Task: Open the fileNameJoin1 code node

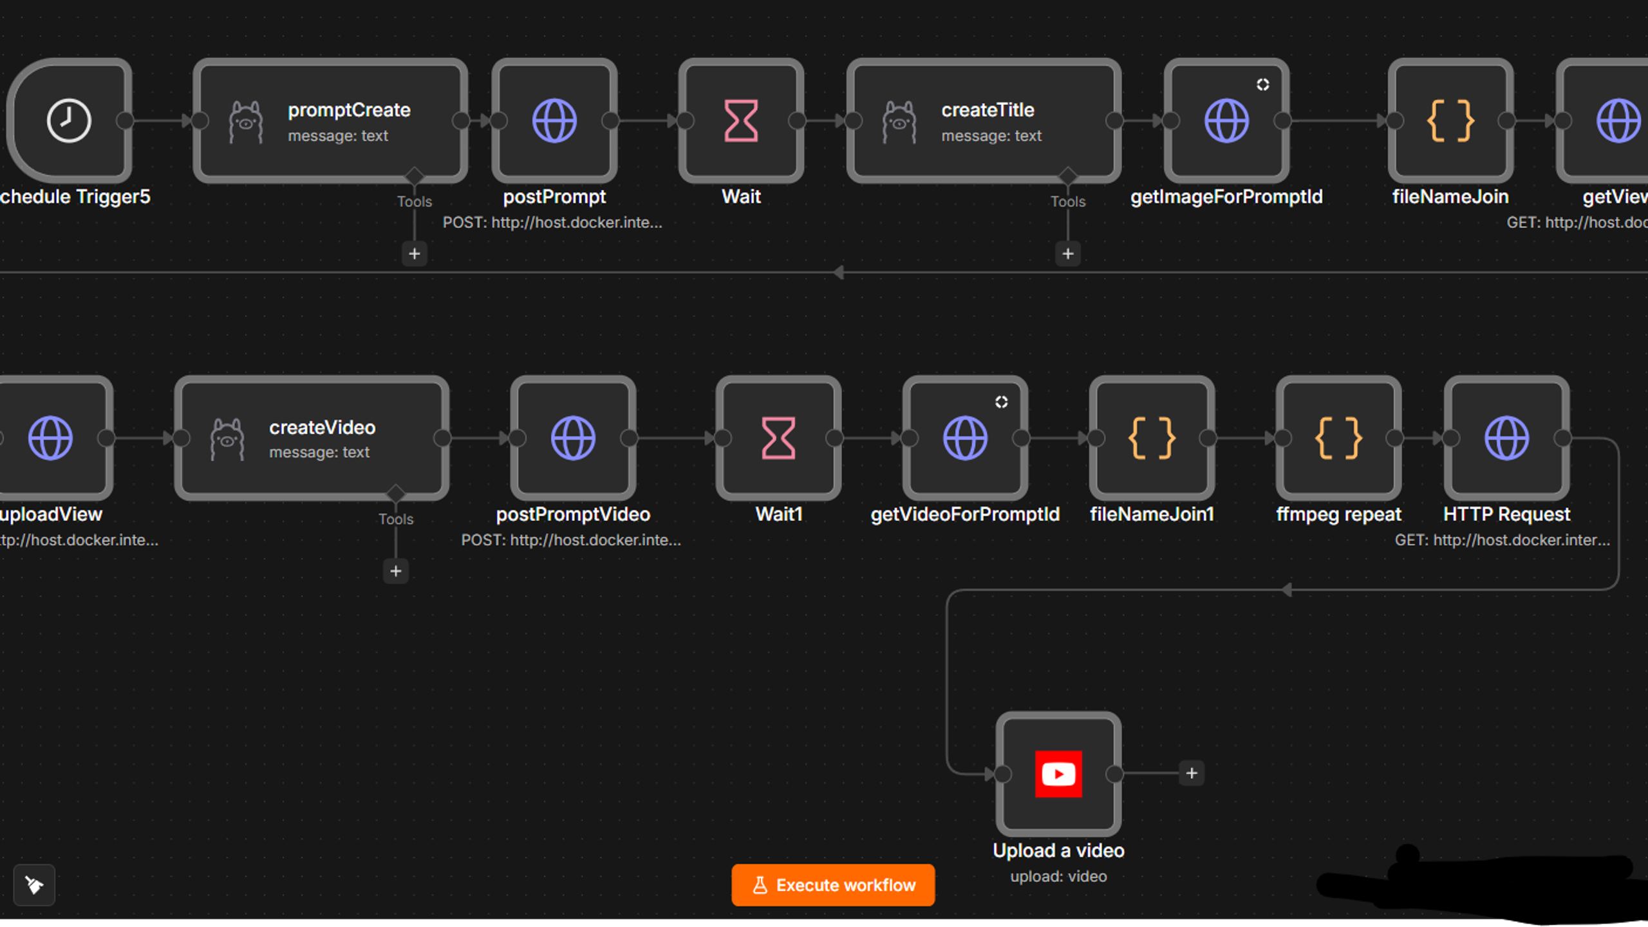Action: click(1152, 438)
